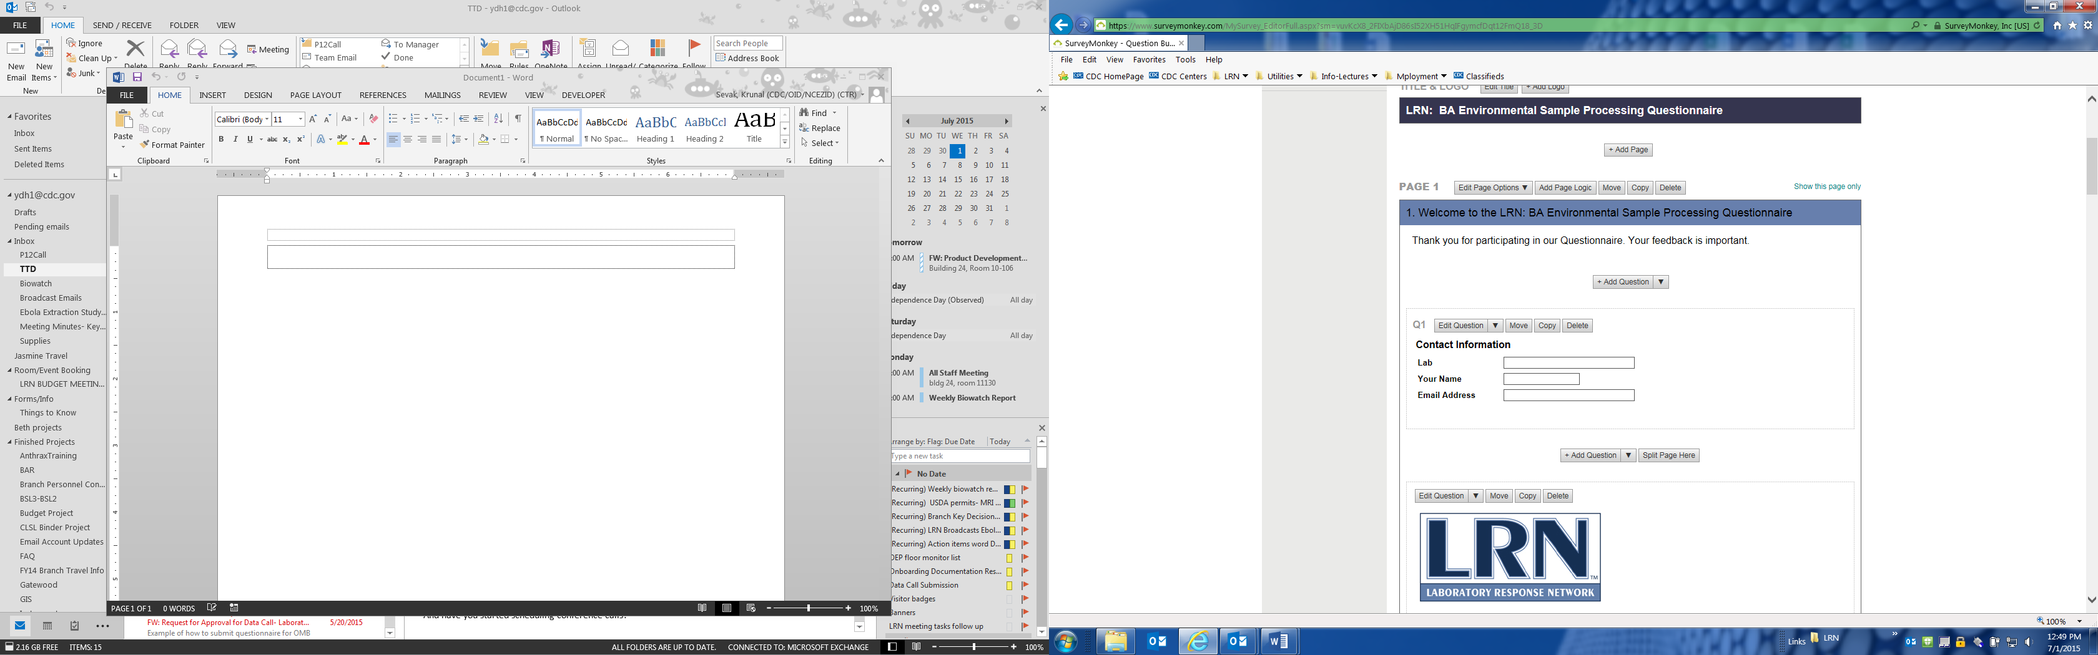Click the Split Page Here button

point(1669,455)
